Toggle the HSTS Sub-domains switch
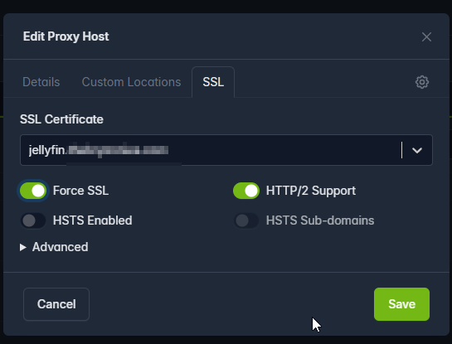452x344 pixels. point(246,220)
